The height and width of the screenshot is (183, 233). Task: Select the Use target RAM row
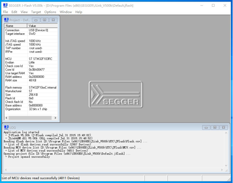tap(31, 73)
